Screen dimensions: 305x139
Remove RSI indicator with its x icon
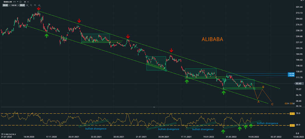point(4,134)
